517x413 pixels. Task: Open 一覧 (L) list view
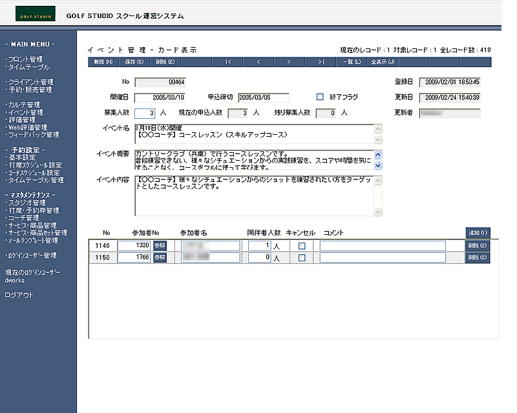click(x=352, y=62)
